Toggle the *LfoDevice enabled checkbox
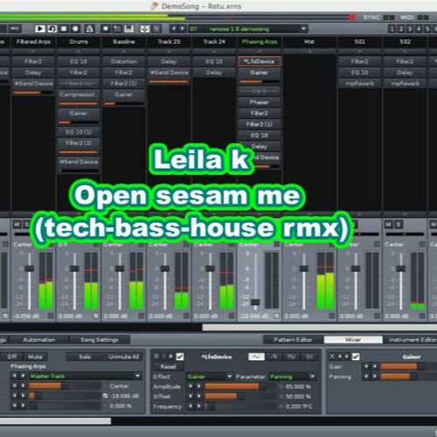Screen dimensions: 437x437 pos(180,357)
